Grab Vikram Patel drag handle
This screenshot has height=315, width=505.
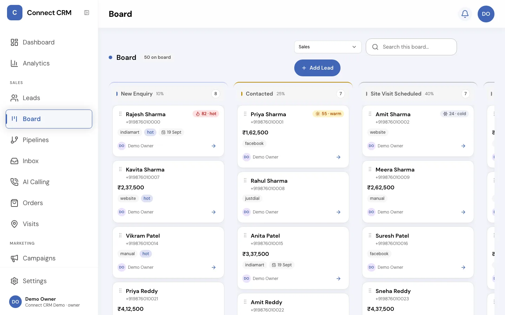pos(120,235)
